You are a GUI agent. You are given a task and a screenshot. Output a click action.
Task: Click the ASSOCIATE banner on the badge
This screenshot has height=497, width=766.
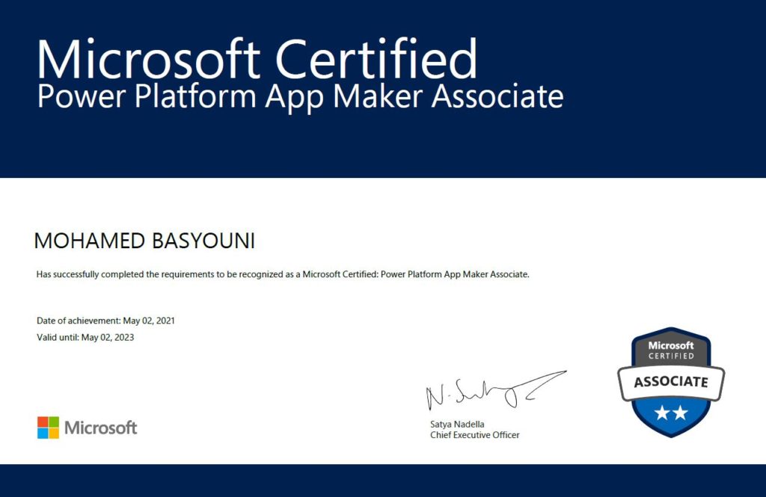671,382
